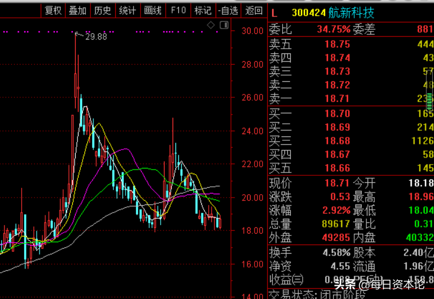Click 最低 value 18.04
This screenshot has width=434, height=299.
[x=421, y=210]
